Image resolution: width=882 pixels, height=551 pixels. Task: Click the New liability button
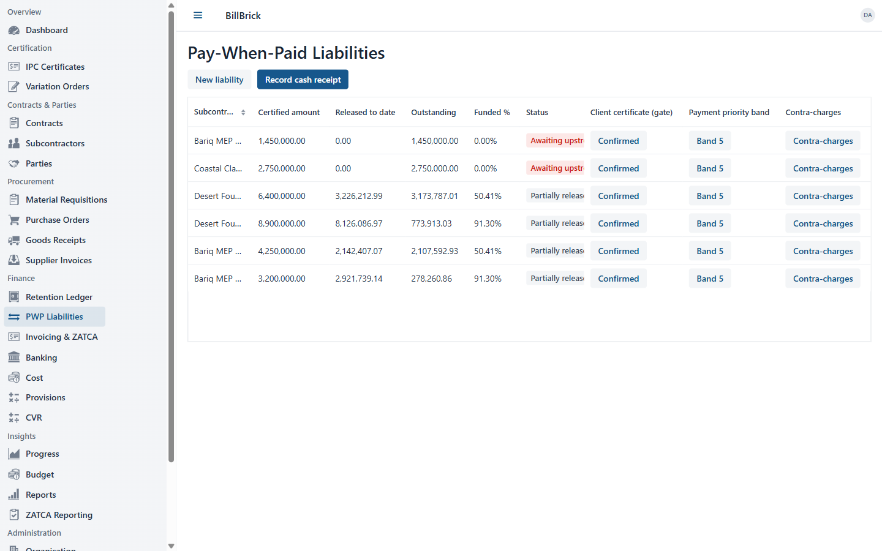pyautogui.click(x=219, y=80)
